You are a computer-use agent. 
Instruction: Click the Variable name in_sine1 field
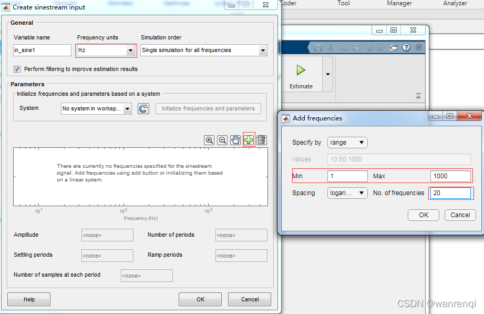click(x=42, y=50)
